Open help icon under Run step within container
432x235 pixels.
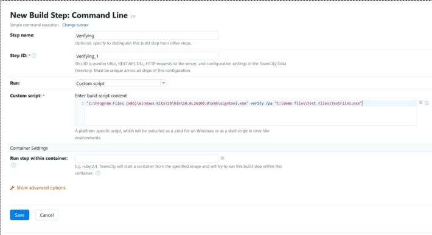(13, 165)
